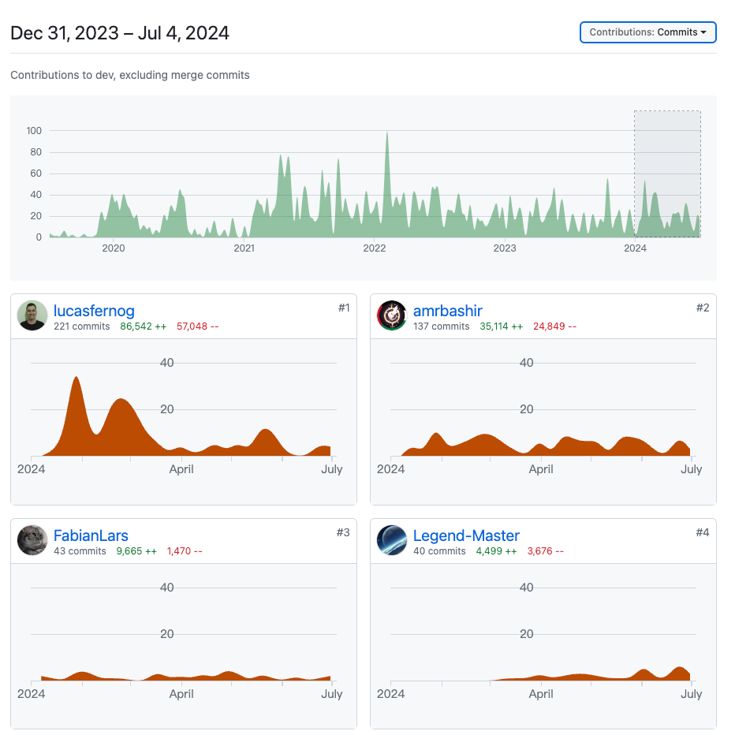Visit the FabianLars profile link
The image size is (735, 735).
coord(91,536)
